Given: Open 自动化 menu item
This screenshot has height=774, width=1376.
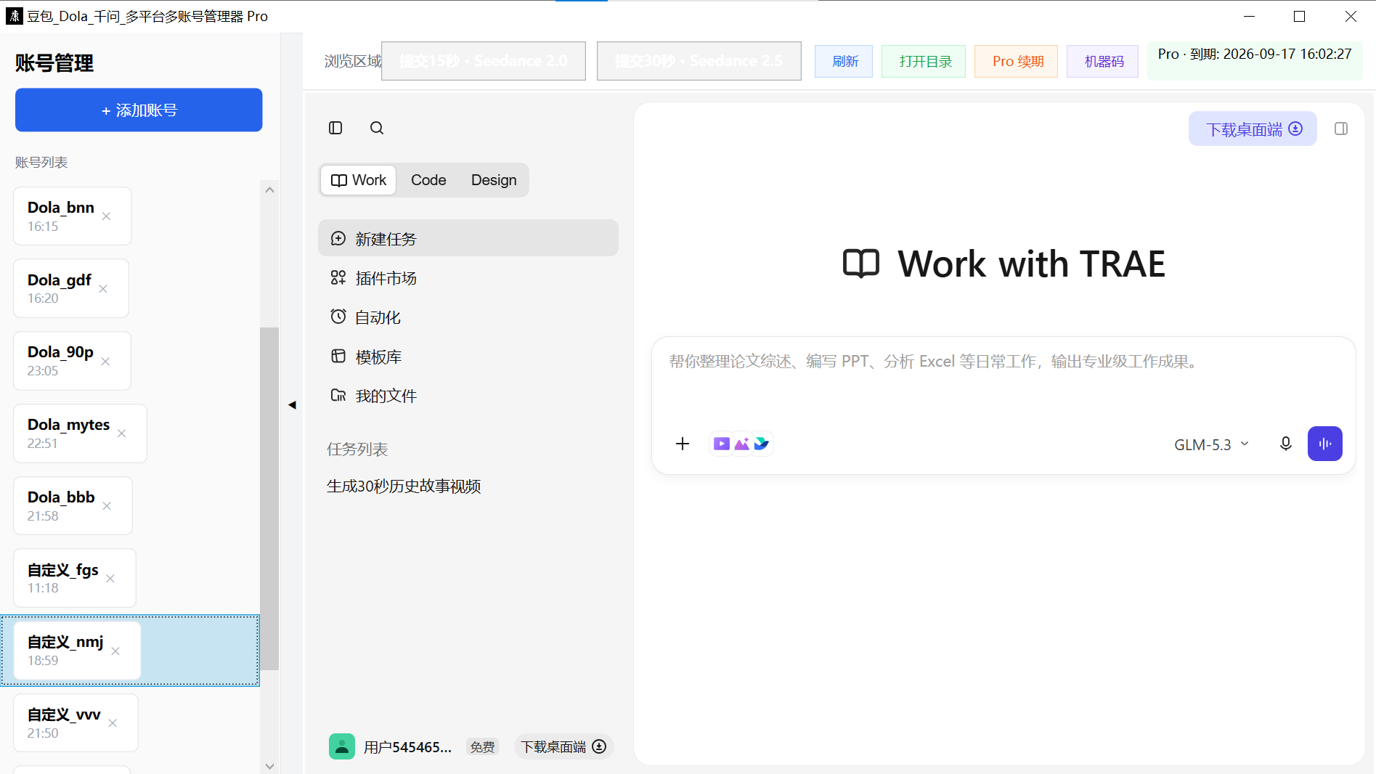Looking at the screenshot, I should 468,317.
